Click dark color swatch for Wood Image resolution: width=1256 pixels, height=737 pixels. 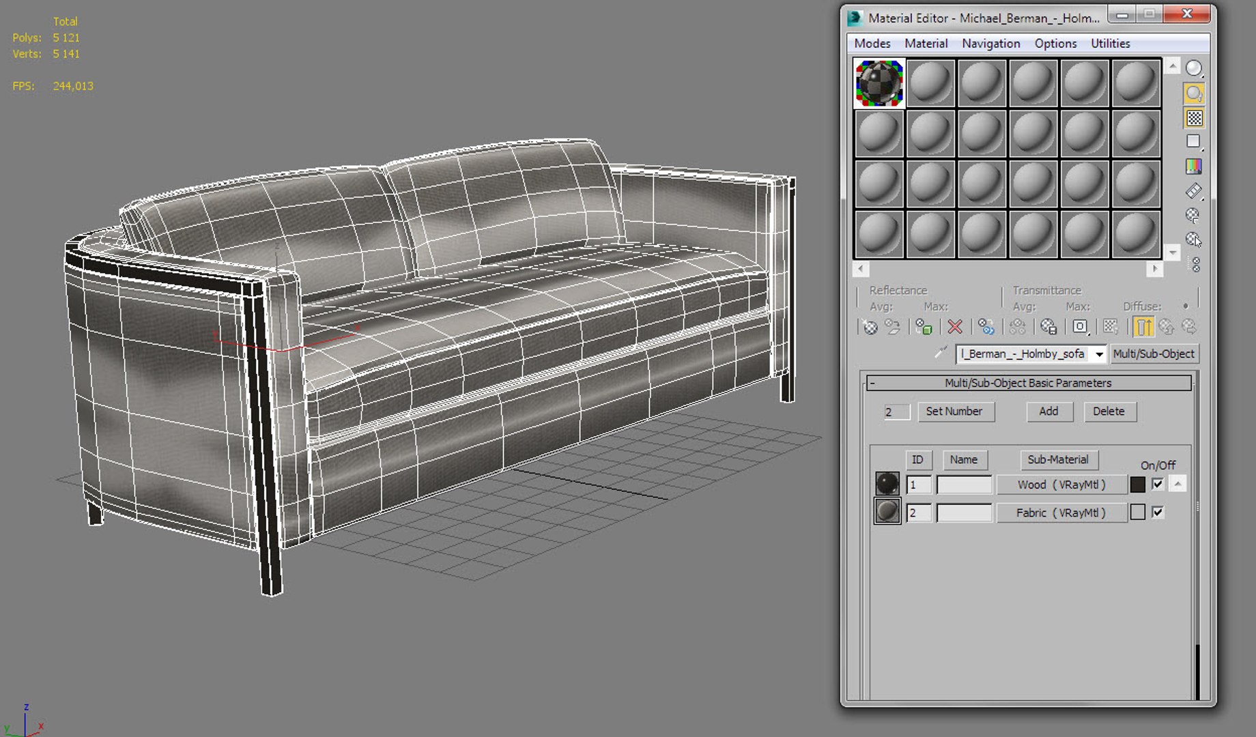click(x=1137, y=485)
